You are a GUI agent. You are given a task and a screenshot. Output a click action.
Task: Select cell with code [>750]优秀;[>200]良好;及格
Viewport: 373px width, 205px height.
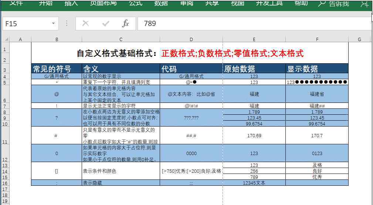click(x=191, y=171)
